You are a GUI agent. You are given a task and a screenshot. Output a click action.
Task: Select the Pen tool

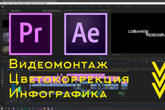(x=2, y=80)
